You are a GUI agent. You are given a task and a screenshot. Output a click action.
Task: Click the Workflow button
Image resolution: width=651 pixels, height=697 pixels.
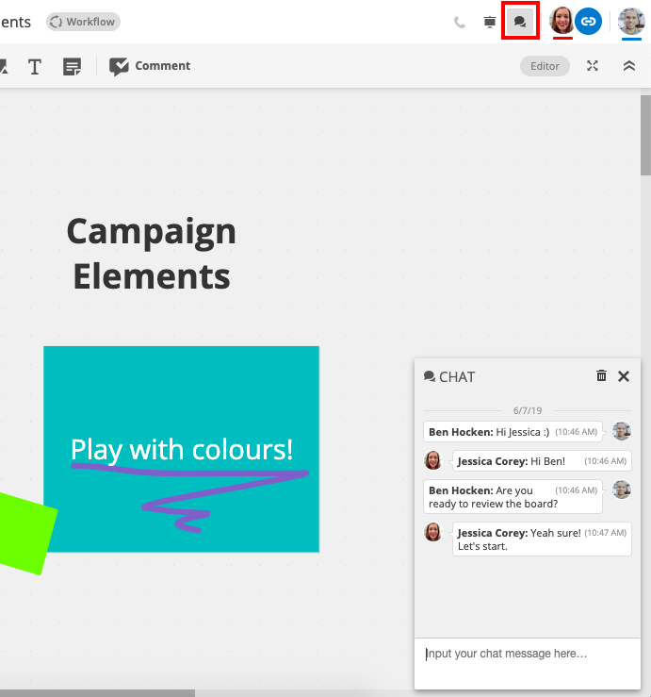click(83, 22)
